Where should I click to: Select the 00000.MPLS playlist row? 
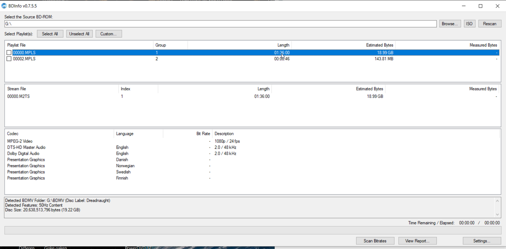click(252, 52)
